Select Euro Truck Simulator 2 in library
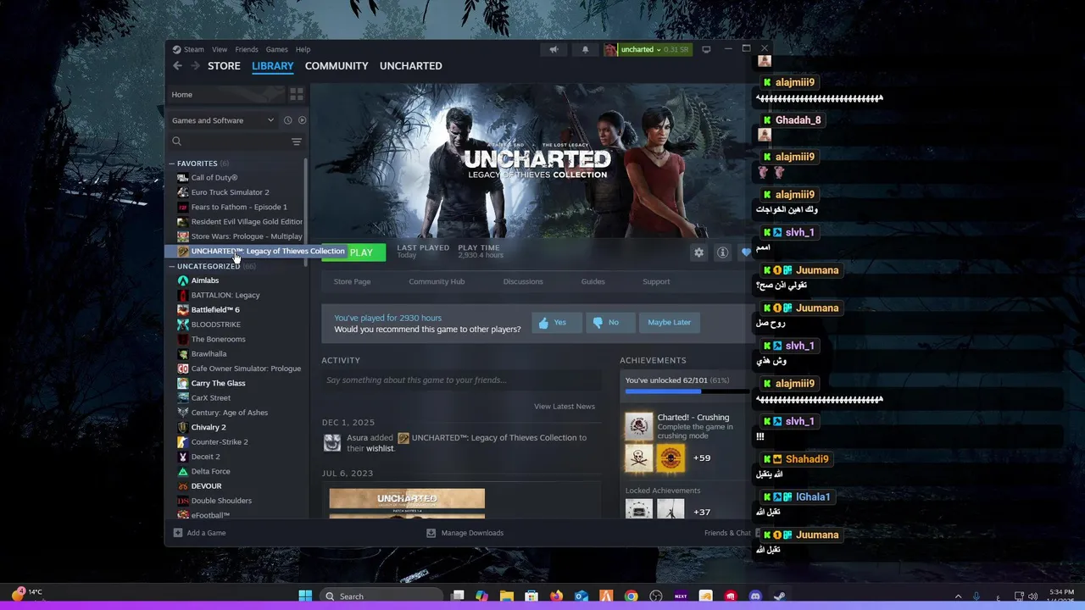The height and width of the screenshot is (610, 1085). tap(230, 192)
